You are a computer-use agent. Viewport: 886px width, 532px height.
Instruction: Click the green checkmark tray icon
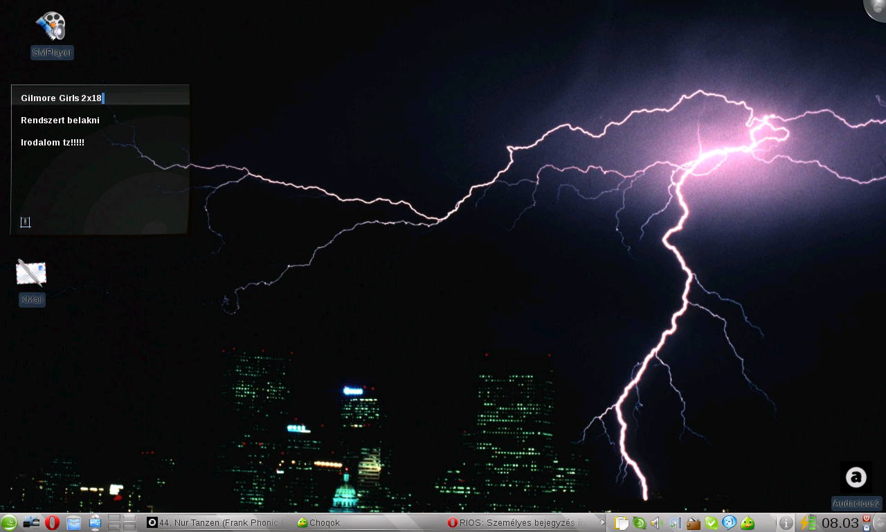click(x=712, y=523)
